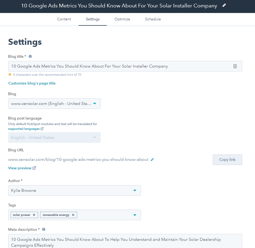Copy the blog URL with Copy link
This screenshot has width=255, height=248.
pos(227,160)
